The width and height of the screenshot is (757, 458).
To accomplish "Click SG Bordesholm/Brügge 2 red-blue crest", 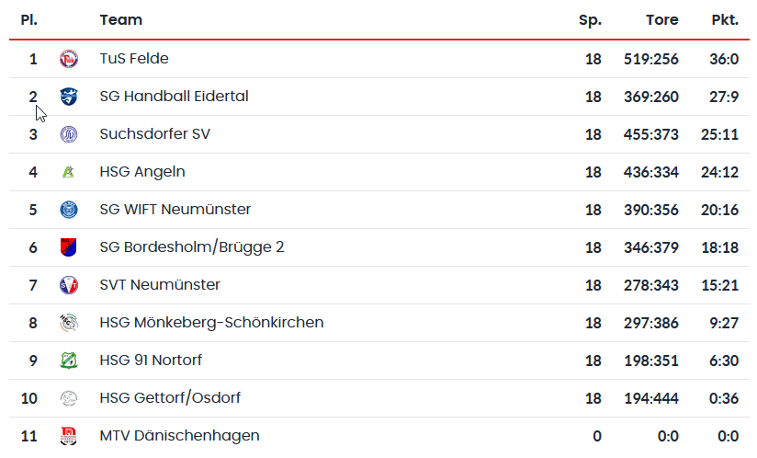I will (x=69, y=247).
